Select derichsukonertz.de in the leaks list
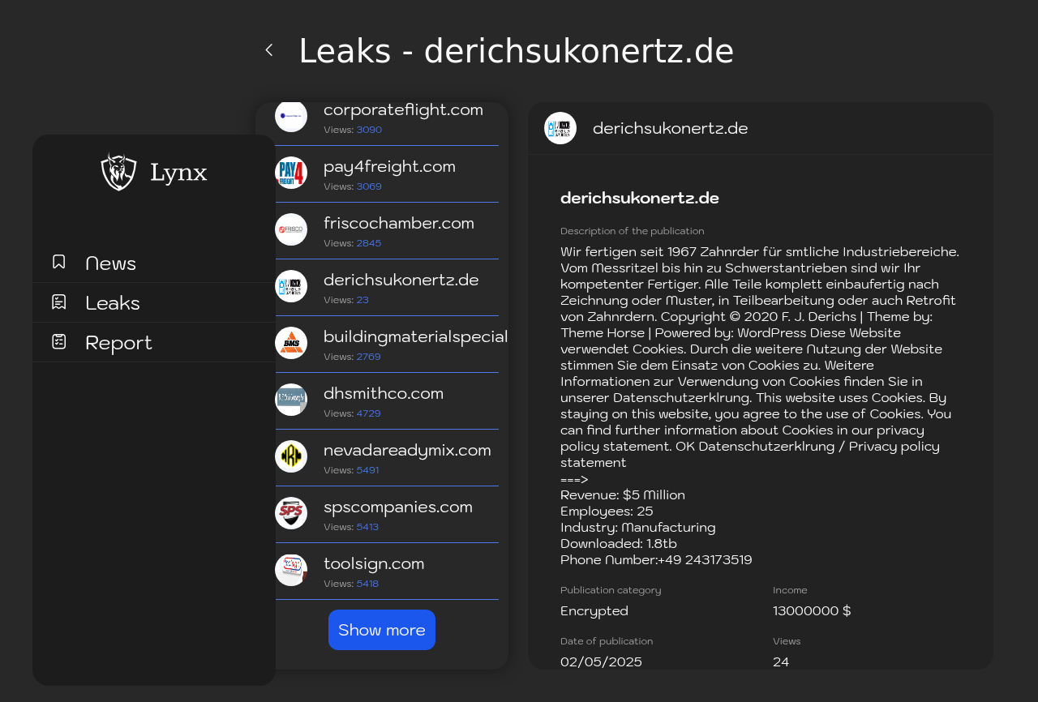This screenshot has width=1038, height=702. point(387,288)
